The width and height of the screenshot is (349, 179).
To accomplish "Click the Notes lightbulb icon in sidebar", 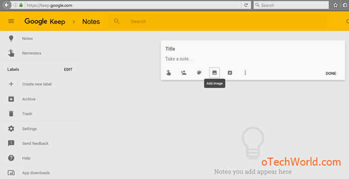I will 11,38.
